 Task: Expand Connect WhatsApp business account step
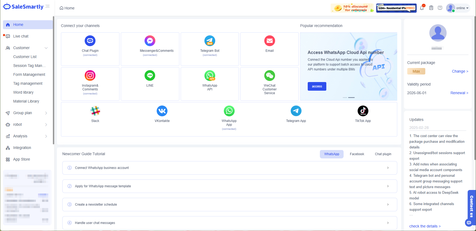pos(230,168)
